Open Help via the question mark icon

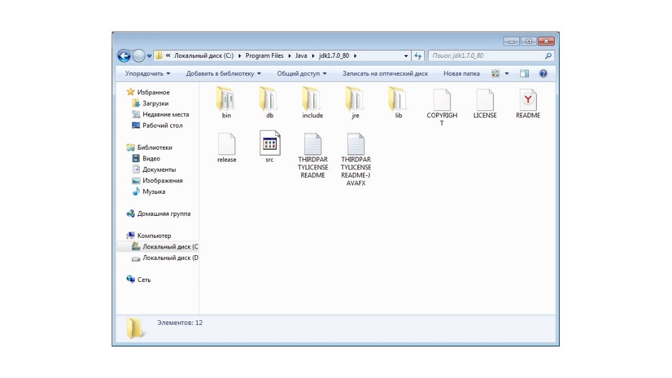click(x=543, y=74)
